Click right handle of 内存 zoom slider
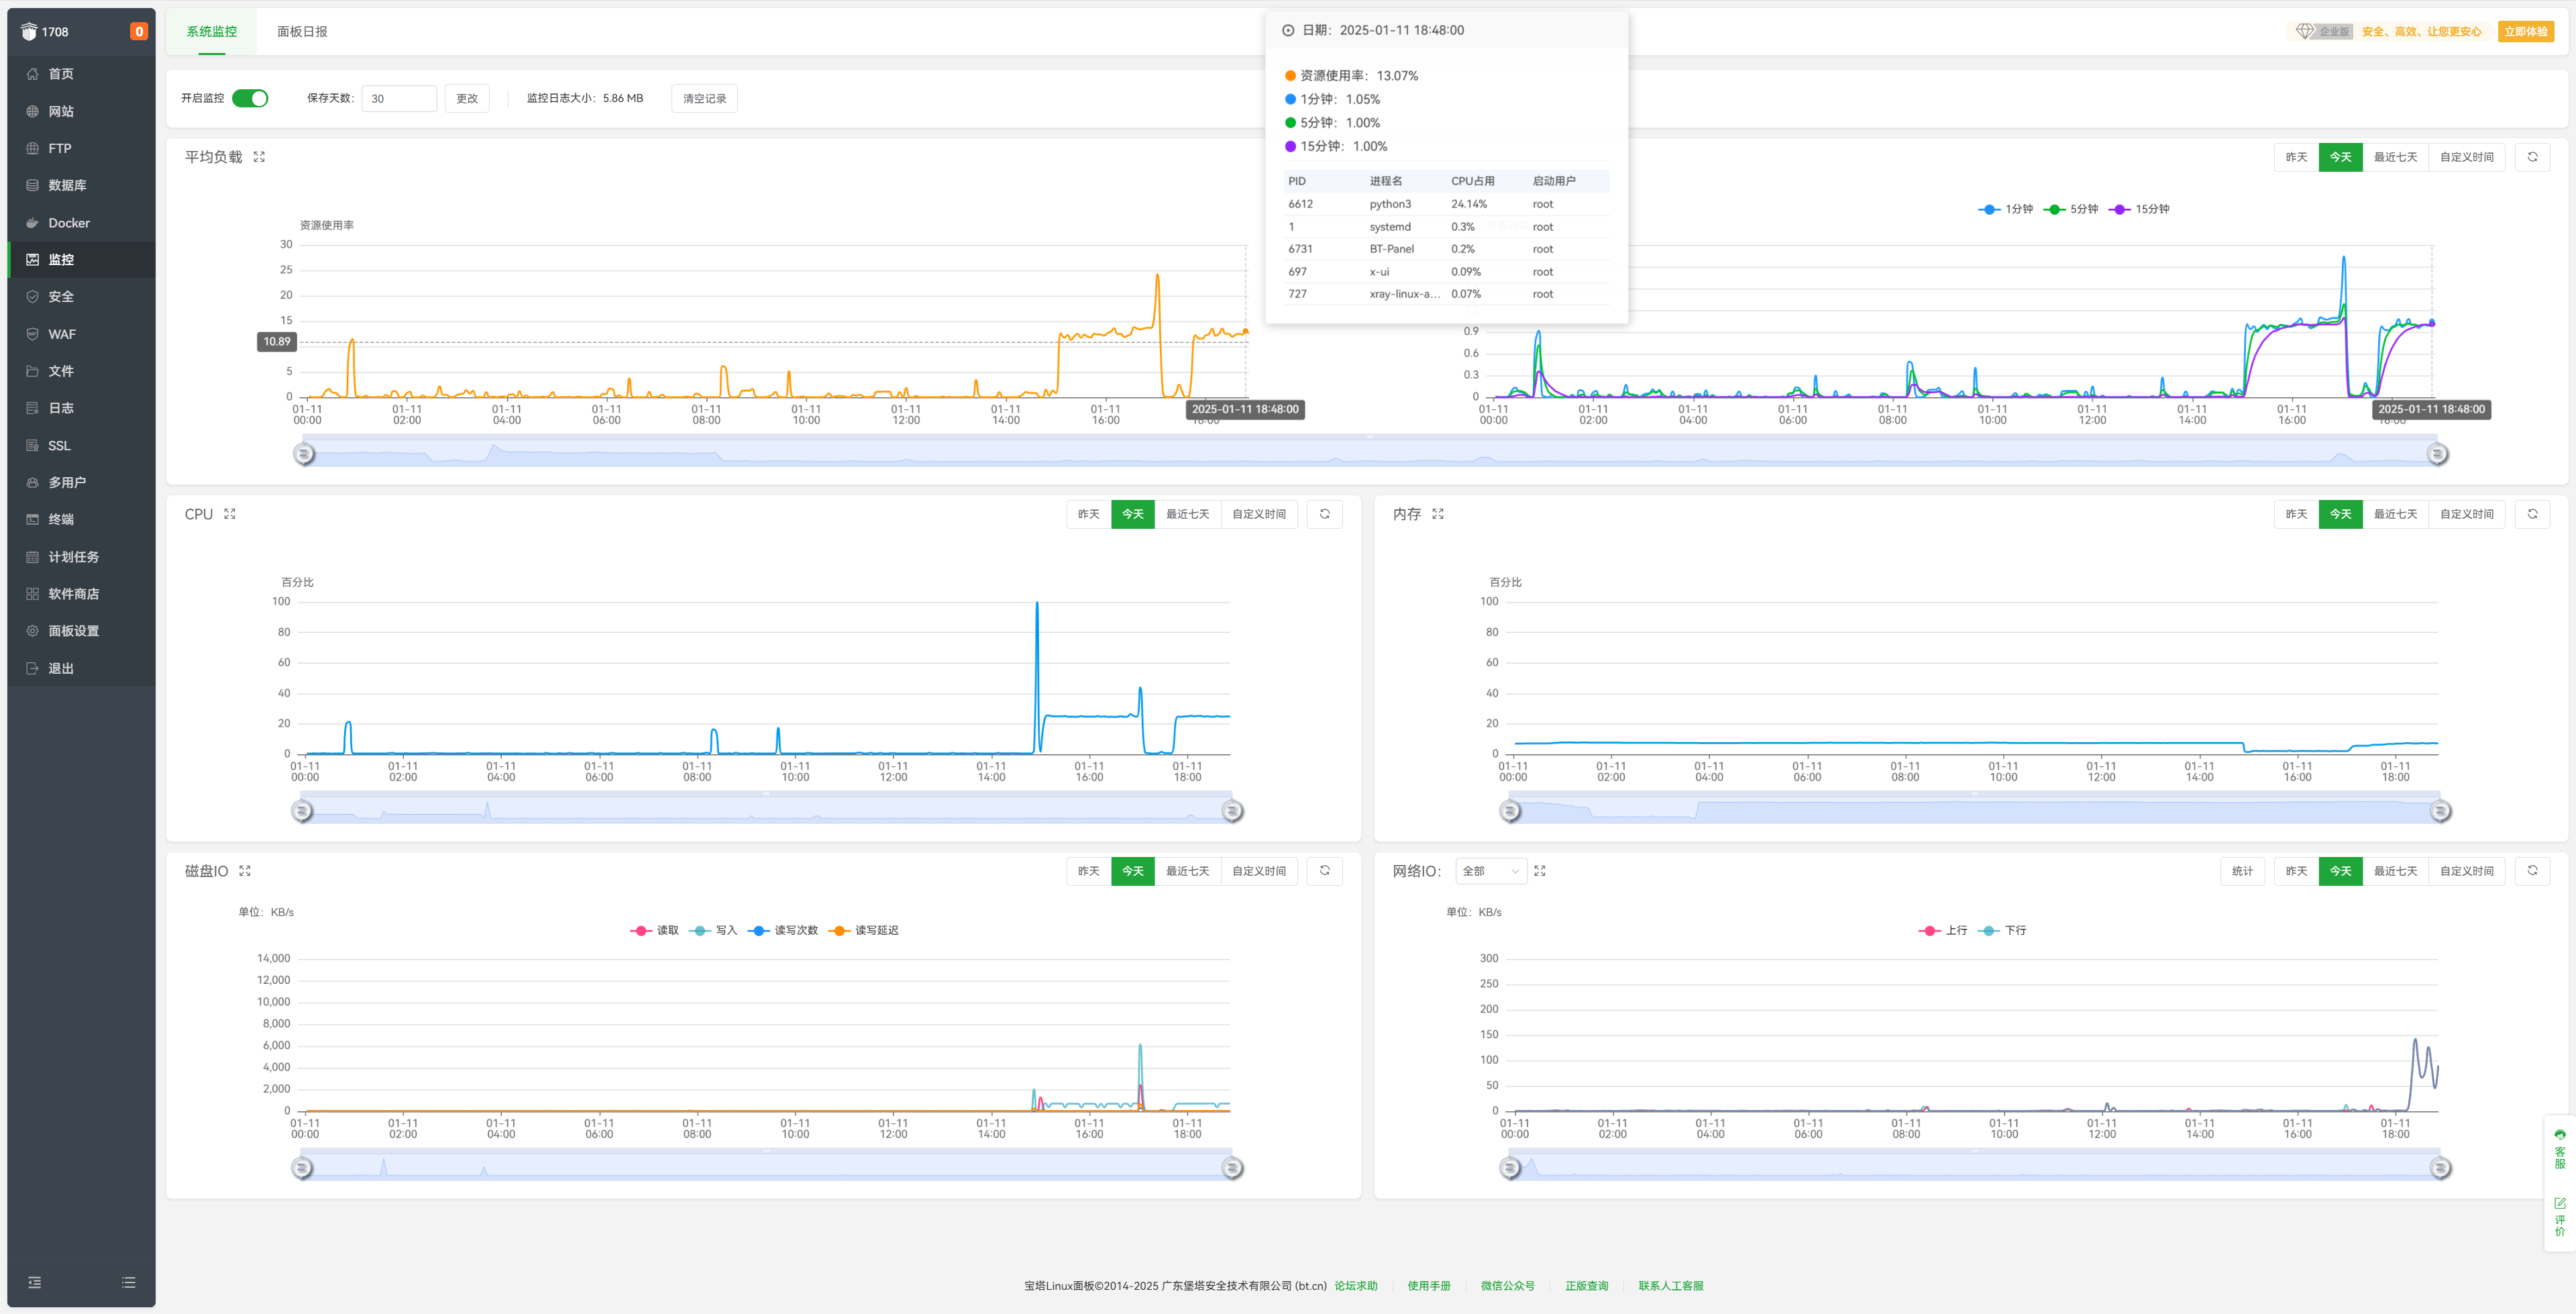The image size is (2576, 1314). coord(2441,811)
